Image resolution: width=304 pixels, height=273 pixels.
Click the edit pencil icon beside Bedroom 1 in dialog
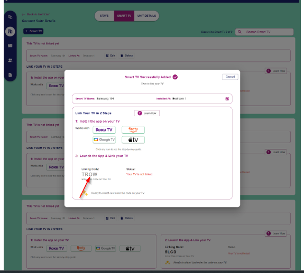[227, 99]
